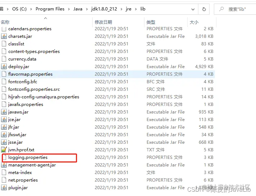256x196 pixels.
Task: Click the search magnifier icon
Action: coord(221,9)
